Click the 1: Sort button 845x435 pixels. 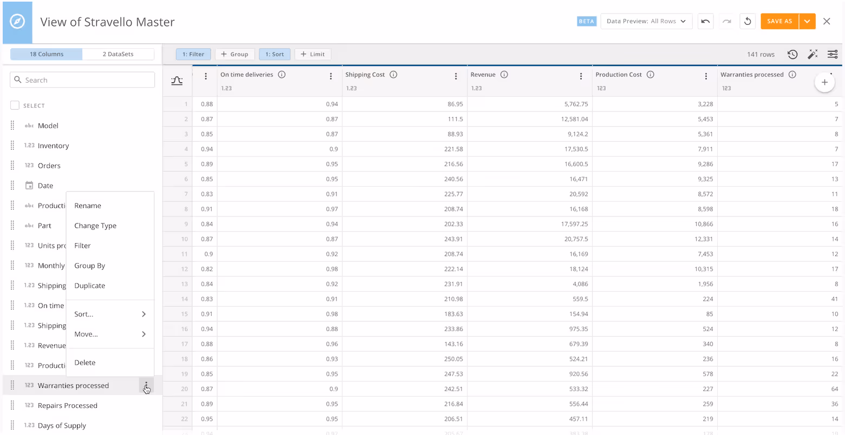pos(275,54)
